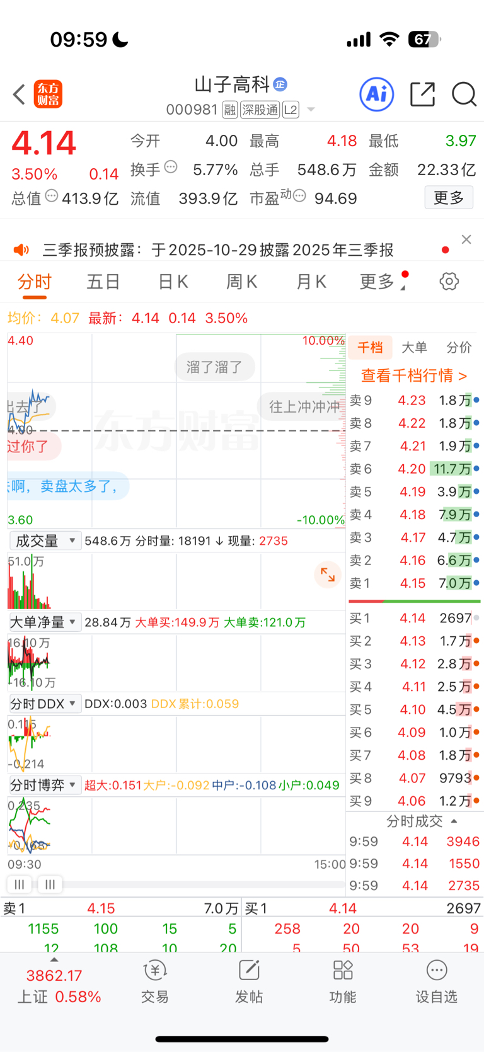Open the 大单净量 indicator dropdown

coord(45,622)
